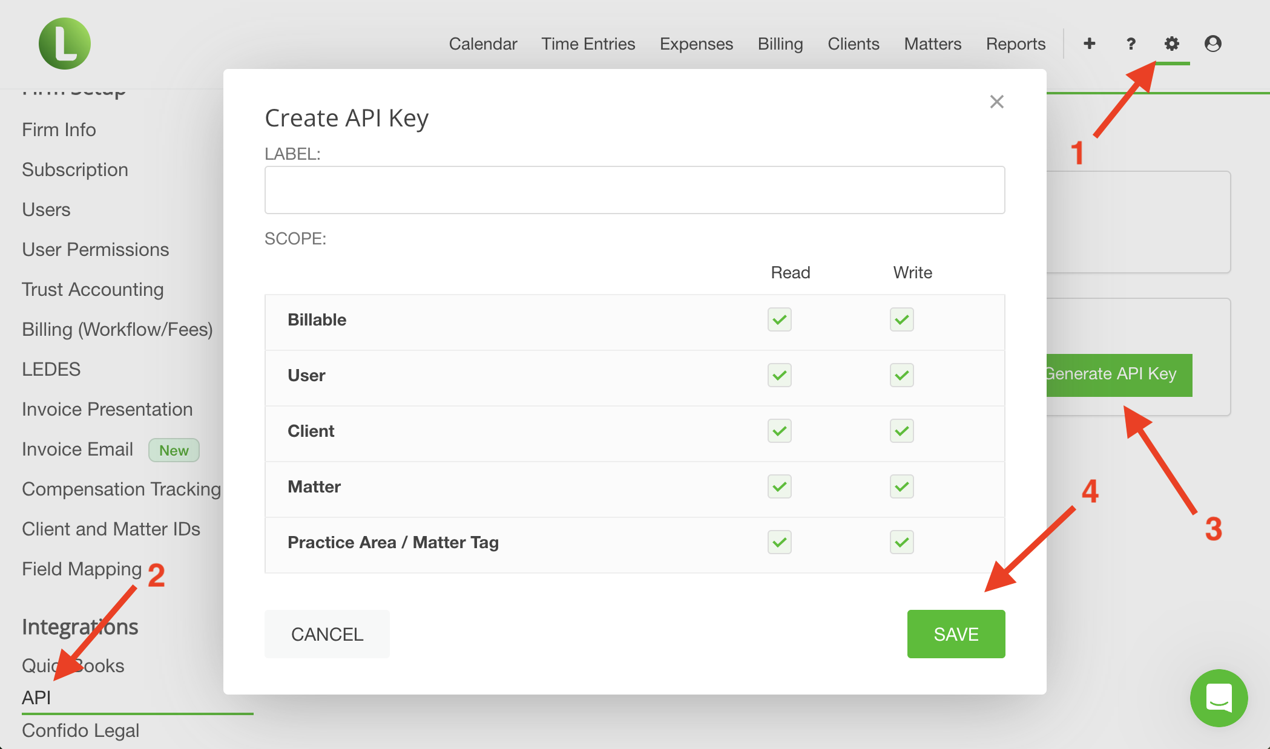
Task: Open the settings gear icon
Action: coord(1172,44)
